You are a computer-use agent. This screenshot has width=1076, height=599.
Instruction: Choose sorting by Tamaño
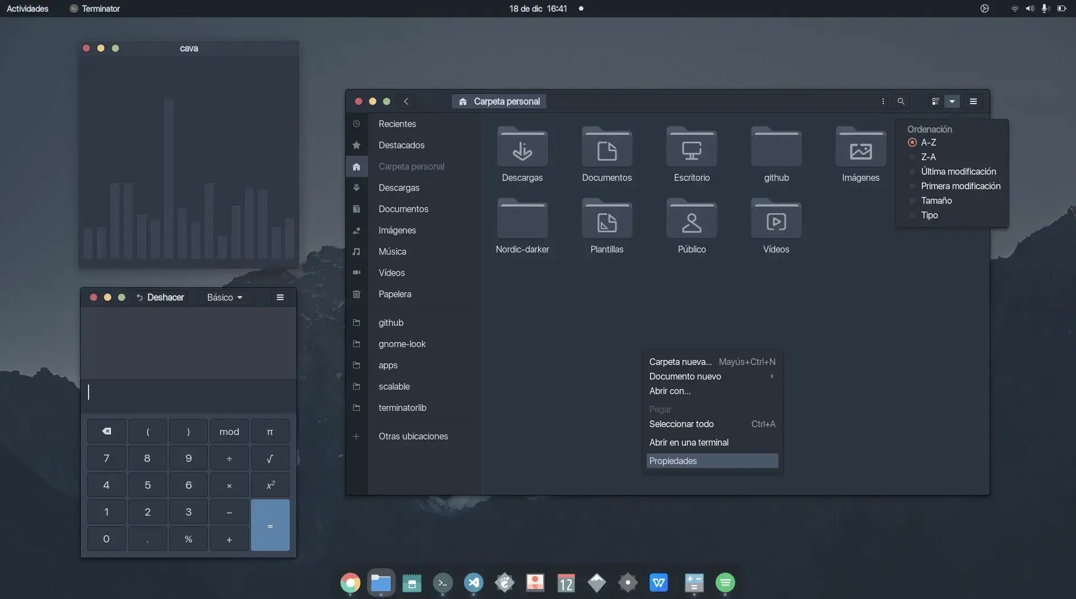pos(936,200)
